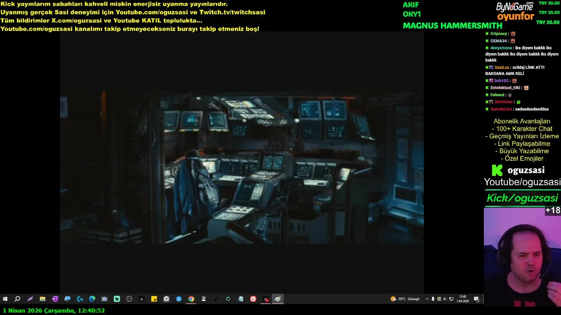Click the oguzsasi Kick logo label

coord(518,170)
